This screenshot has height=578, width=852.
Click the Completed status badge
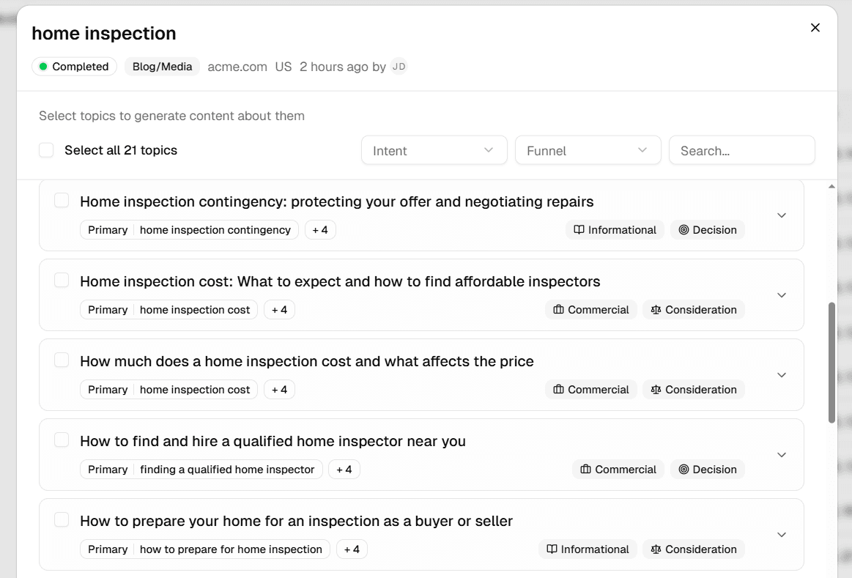click(x=74, y=66)
